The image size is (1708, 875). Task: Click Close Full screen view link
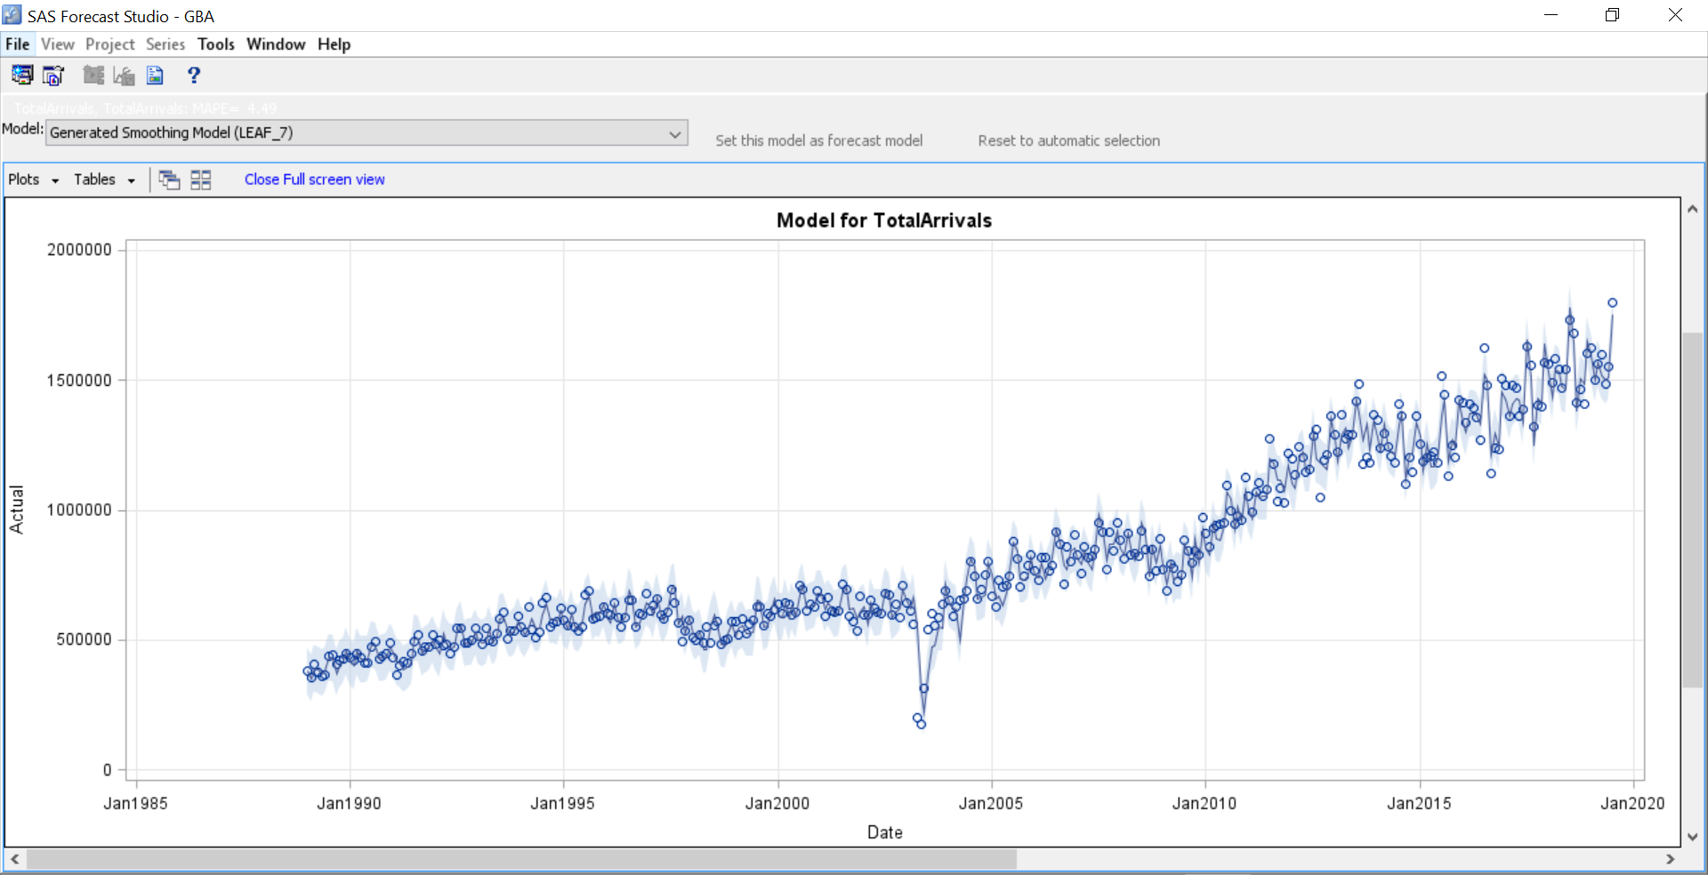pos(315,180)
